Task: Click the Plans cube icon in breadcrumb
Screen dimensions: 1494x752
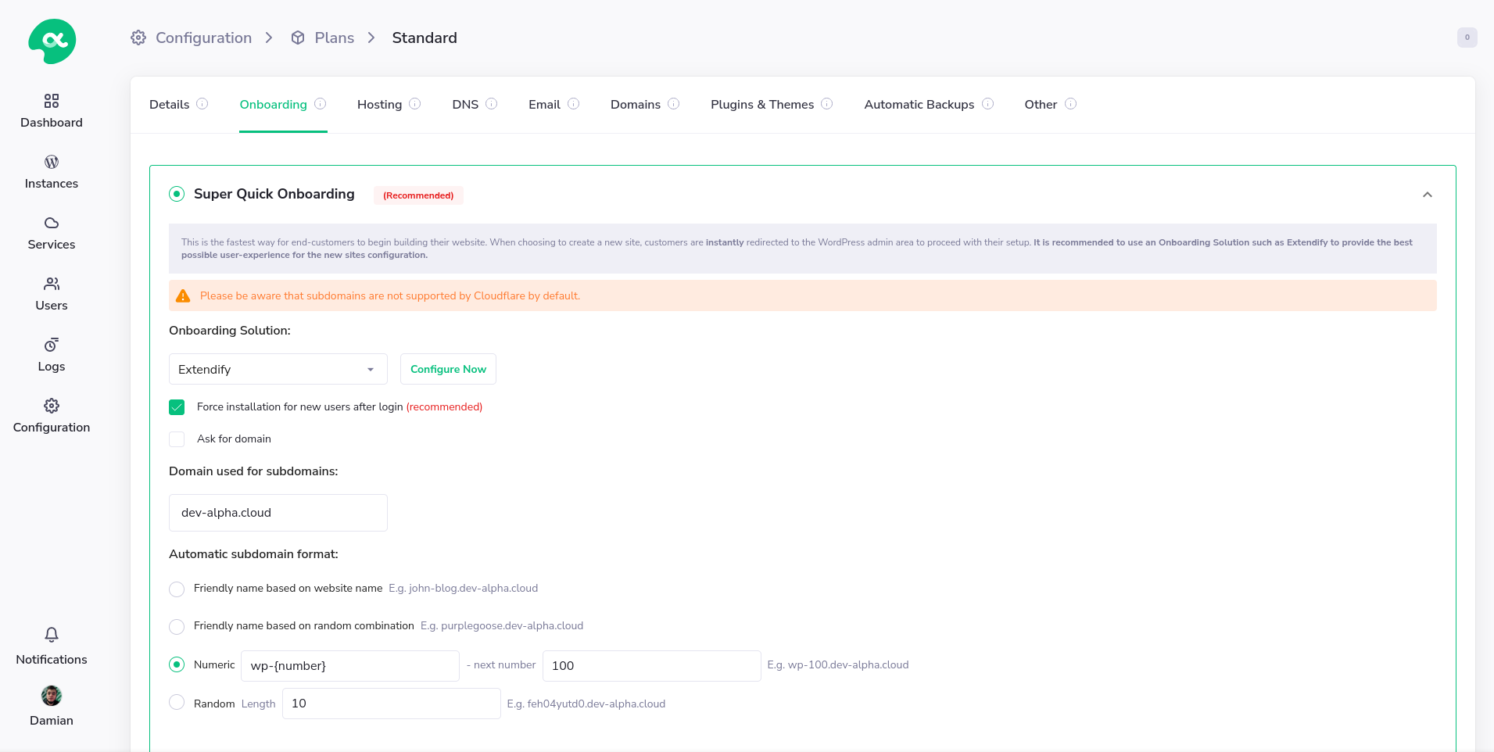Action: tap(298, 38)
